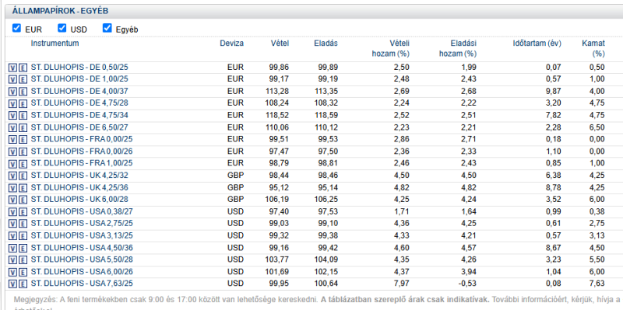Click the V buy icon for USA 6,00/26
Image resolution: width=623 pixels, height=310 pixels.
point(12,273)
